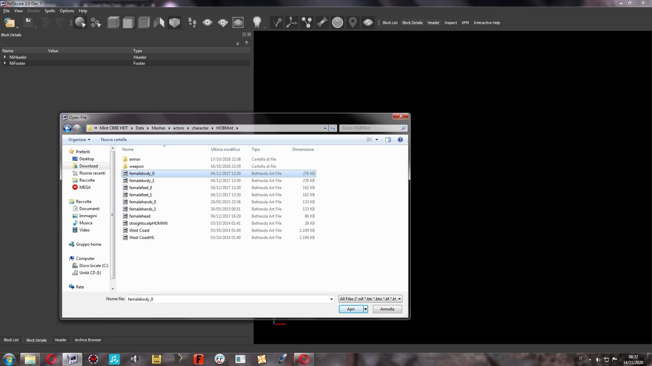The image size is (652, 366).
Task: Click the light bulb lighting icon
Action: pyautogui.click(x=257, y=22)
